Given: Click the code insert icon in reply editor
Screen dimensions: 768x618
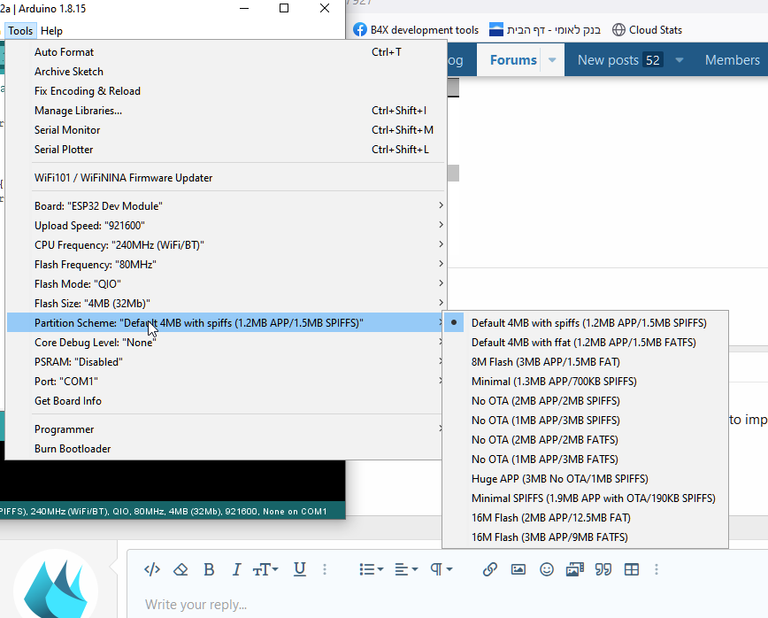Looking at the screenshot, I should [152, 569].
